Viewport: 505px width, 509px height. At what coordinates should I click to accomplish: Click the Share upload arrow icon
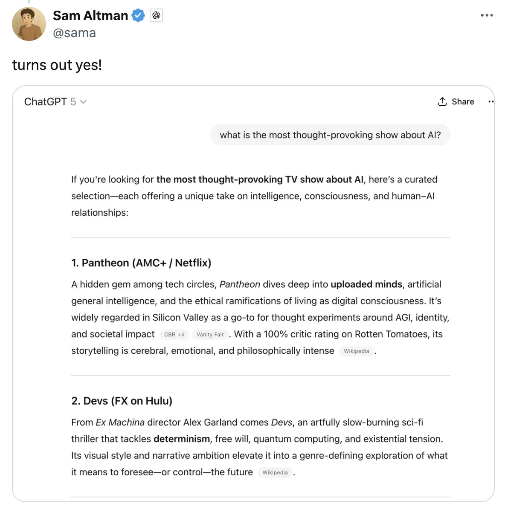(442, 101)
